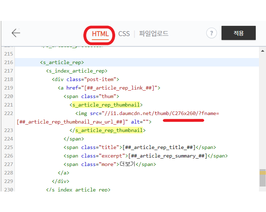The height and width of the screenshot is (212, 266).
Task: Click the div class="post-item" line
Action: pos(85,79)
